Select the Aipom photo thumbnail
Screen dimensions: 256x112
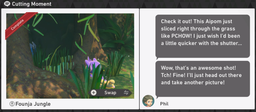click(70, 56)
